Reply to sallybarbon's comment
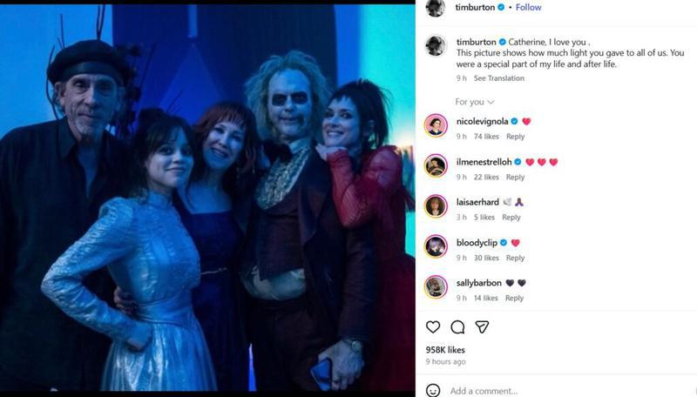The width and height of the screenshot is (697, 397). (x=514, y=298)
